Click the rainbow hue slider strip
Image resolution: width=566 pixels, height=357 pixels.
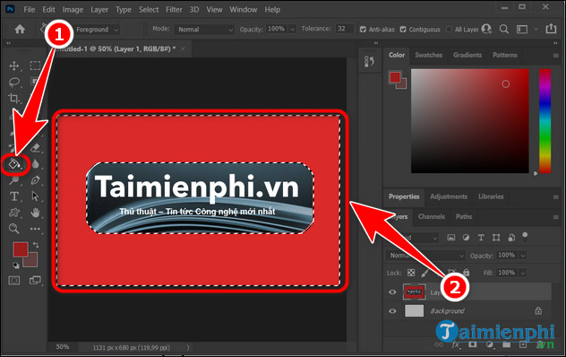(545, 121)
